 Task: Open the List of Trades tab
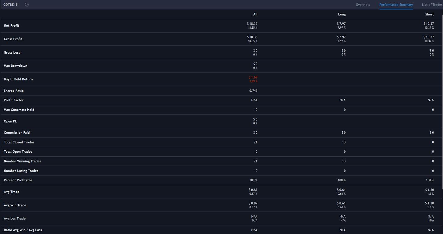click(432, 5)
